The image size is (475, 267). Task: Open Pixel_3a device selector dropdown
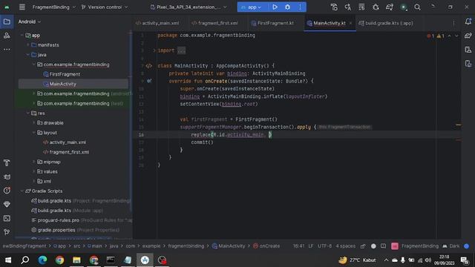tap(189, 7)
